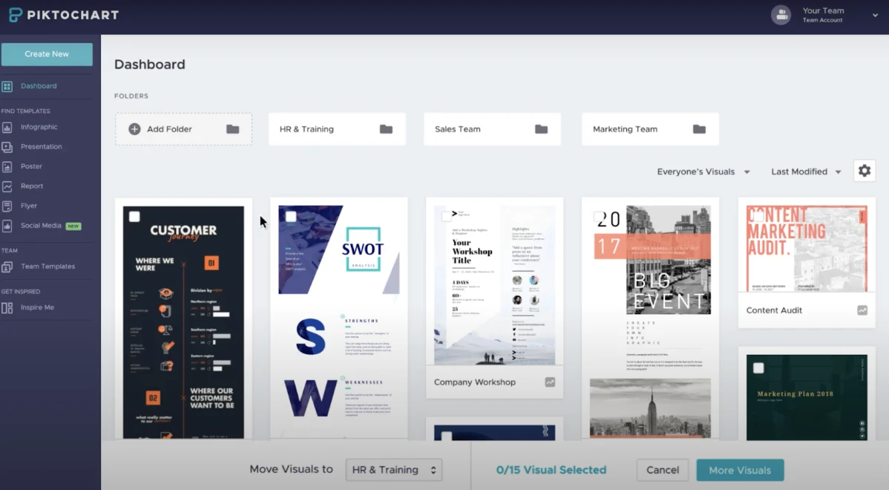
Task: Click the Add Folder plus icon
Action: click(x=134, y=129)
